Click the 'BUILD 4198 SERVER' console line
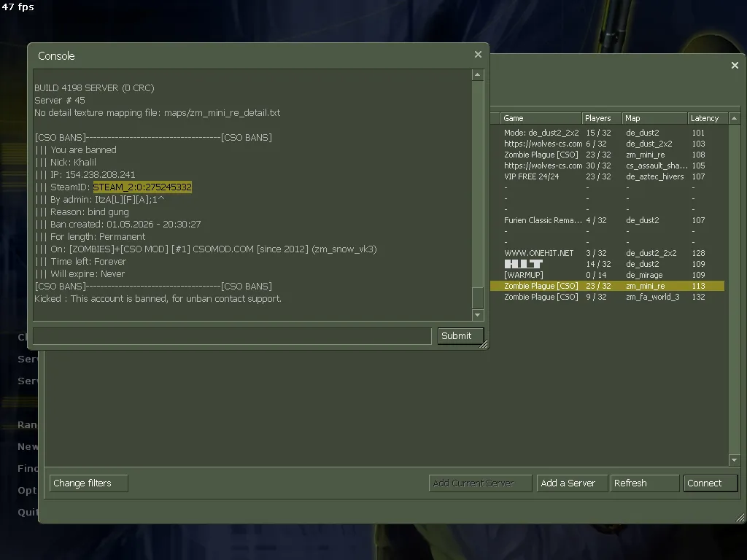The image size is (747, 560). coord(94,88)
